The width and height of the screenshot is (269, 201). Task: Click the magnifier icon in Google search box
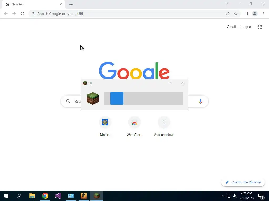pos(68,101)
